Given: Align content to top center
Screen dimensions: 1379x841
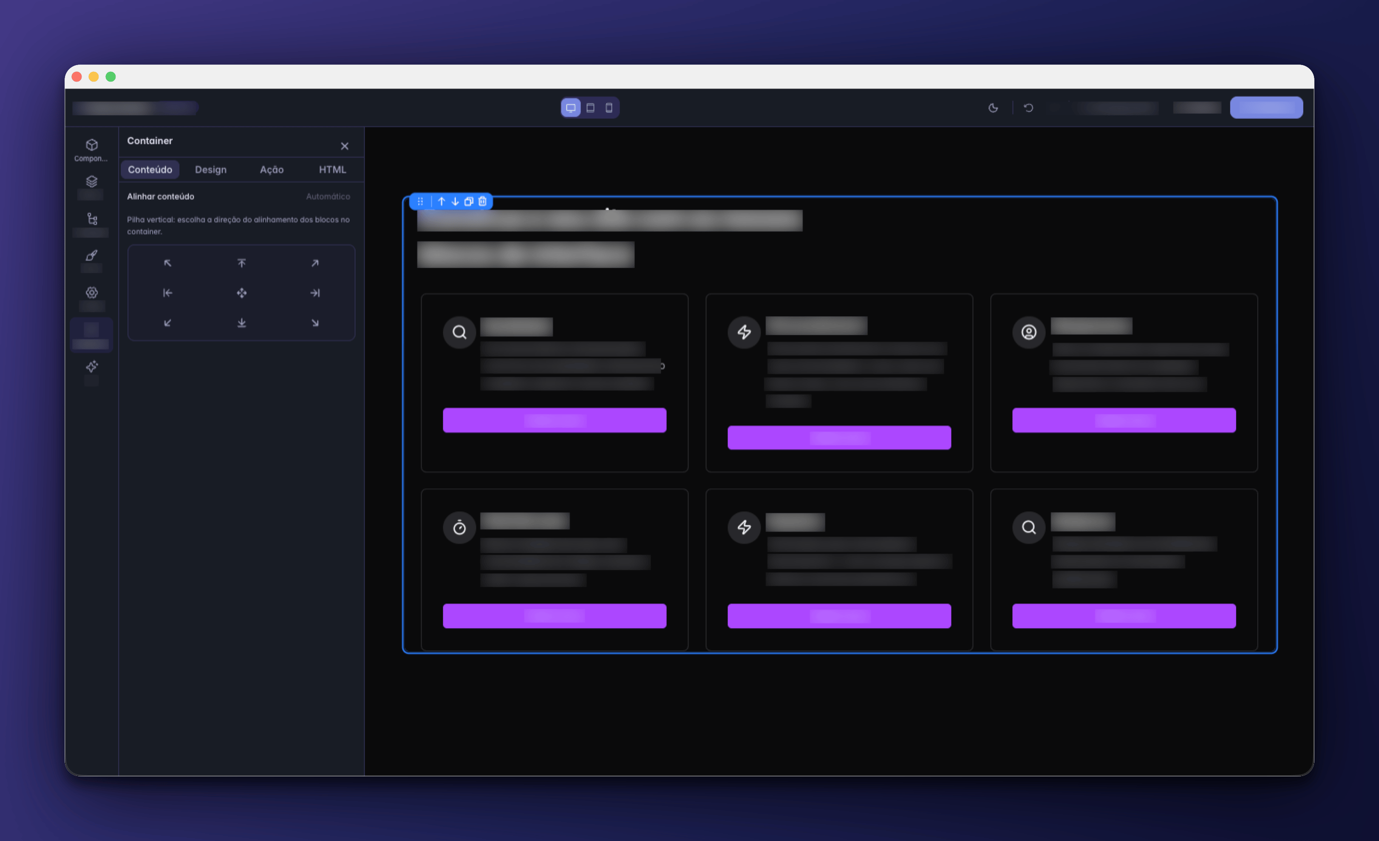Looking at the screenshot, I should point(241,263).
